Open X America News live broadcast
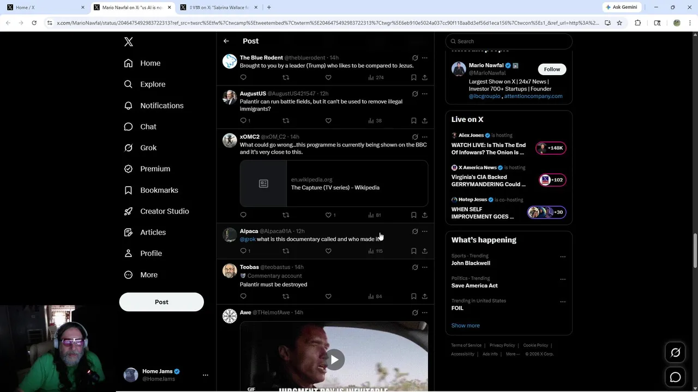698x392 pixels. pyautogui.click(x=509, y=176)
